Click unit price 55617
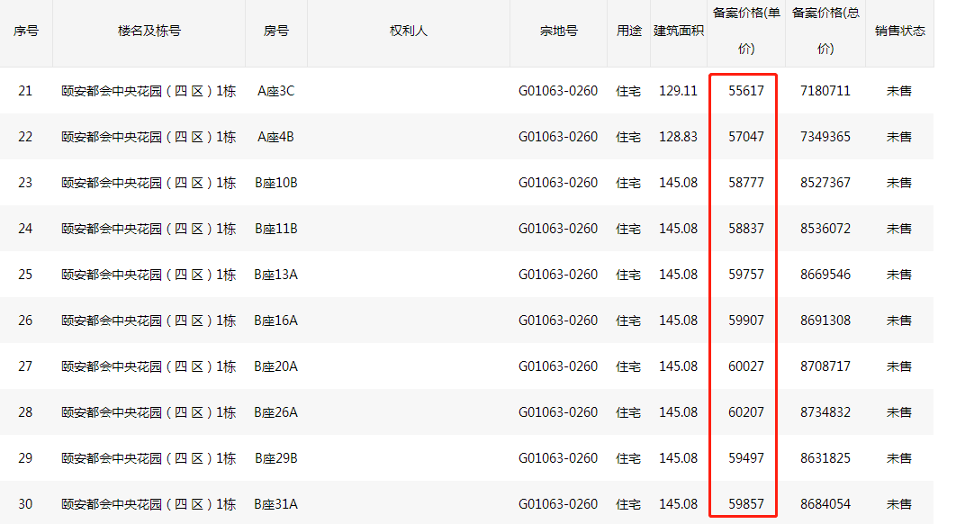Screen dimensions: 956x524 pos(746,91)
